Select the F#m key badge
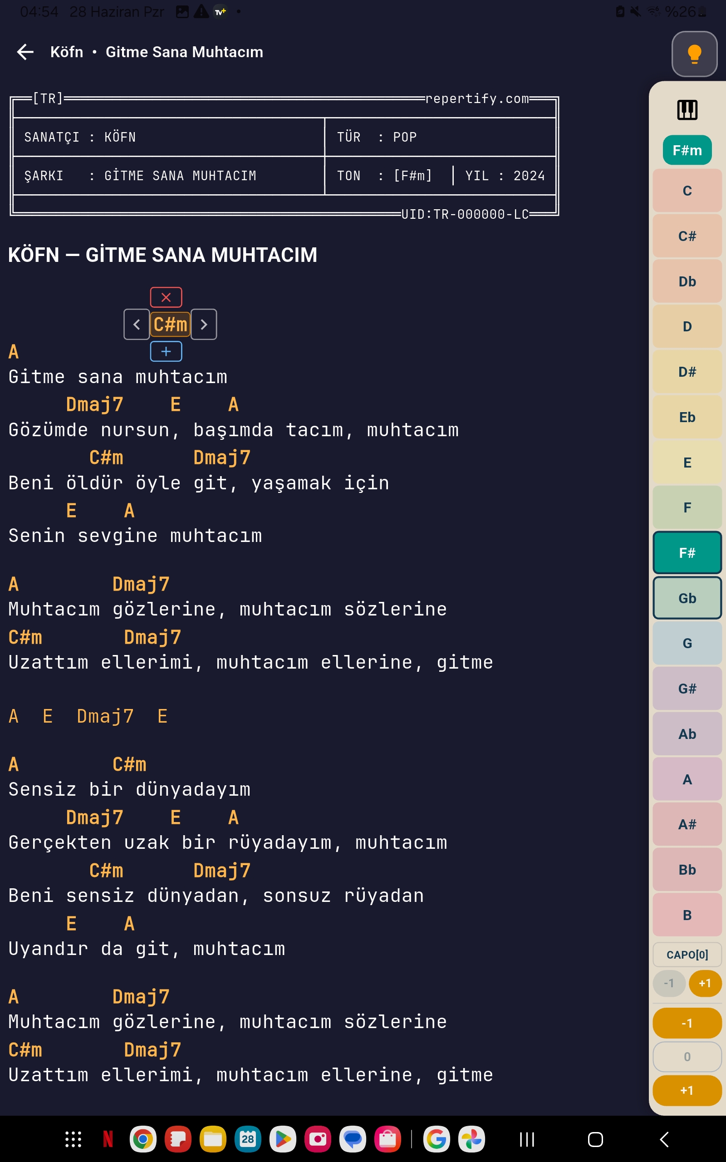This screenshot has height=1162, width=726. point(687,150)
